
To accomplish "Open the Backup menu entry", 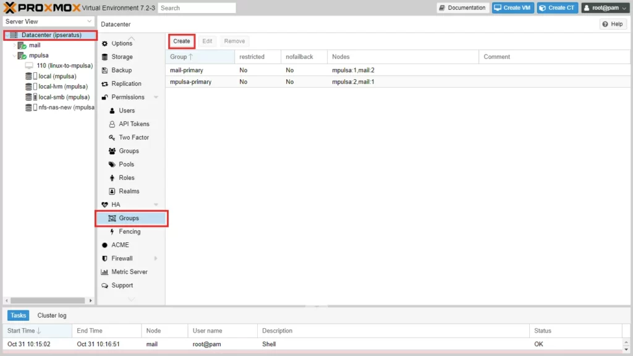I will [121, 70].
